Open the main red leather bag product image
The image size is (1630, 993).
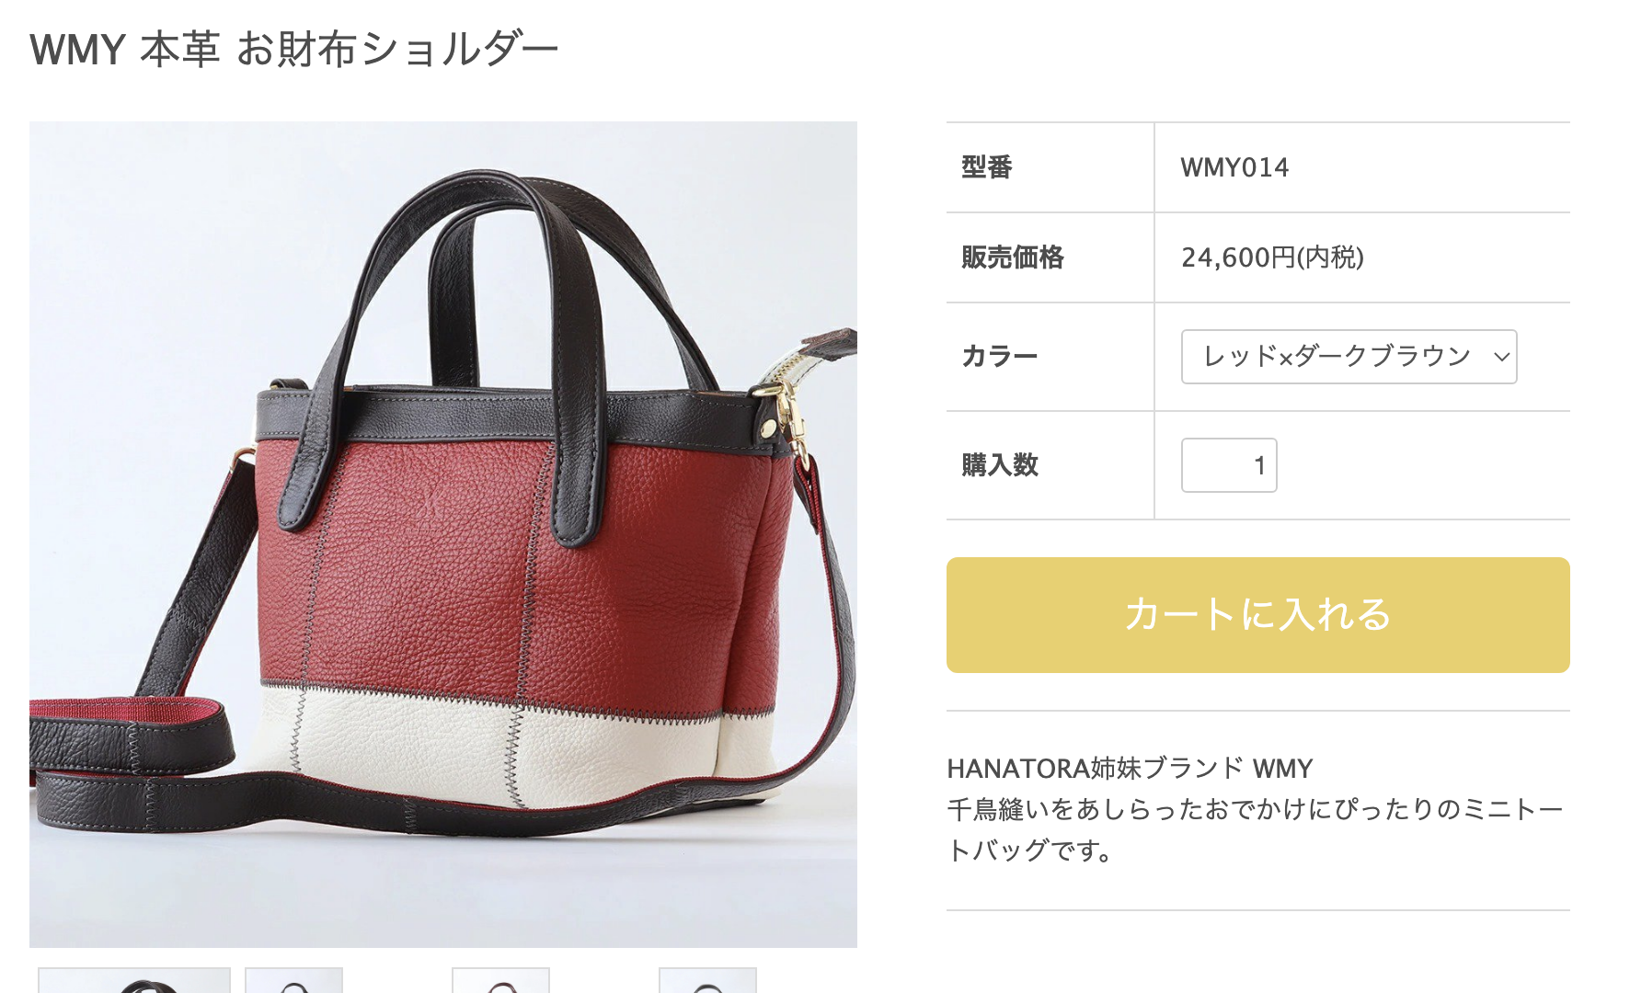pos(443,534)
